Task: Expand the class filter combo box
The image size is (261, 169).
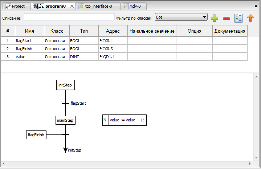Action: (181, 17)
